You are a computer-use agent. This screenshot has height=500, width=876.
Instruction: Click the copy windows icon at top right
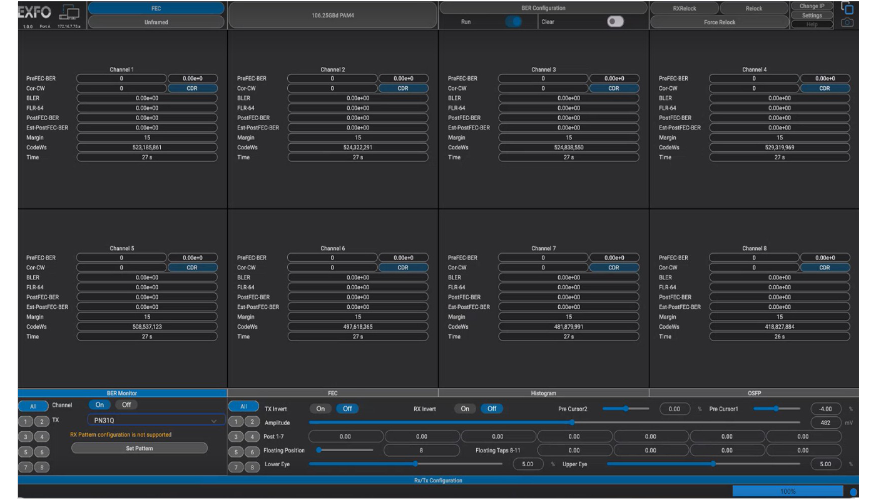(847, 8)
